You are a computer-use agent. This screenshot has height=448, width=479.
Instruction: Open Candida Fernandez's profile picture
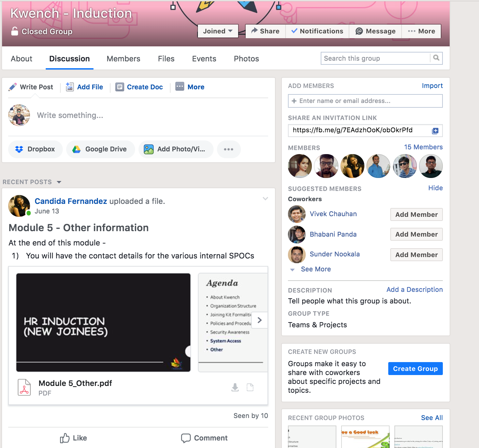tap(19, 206)
